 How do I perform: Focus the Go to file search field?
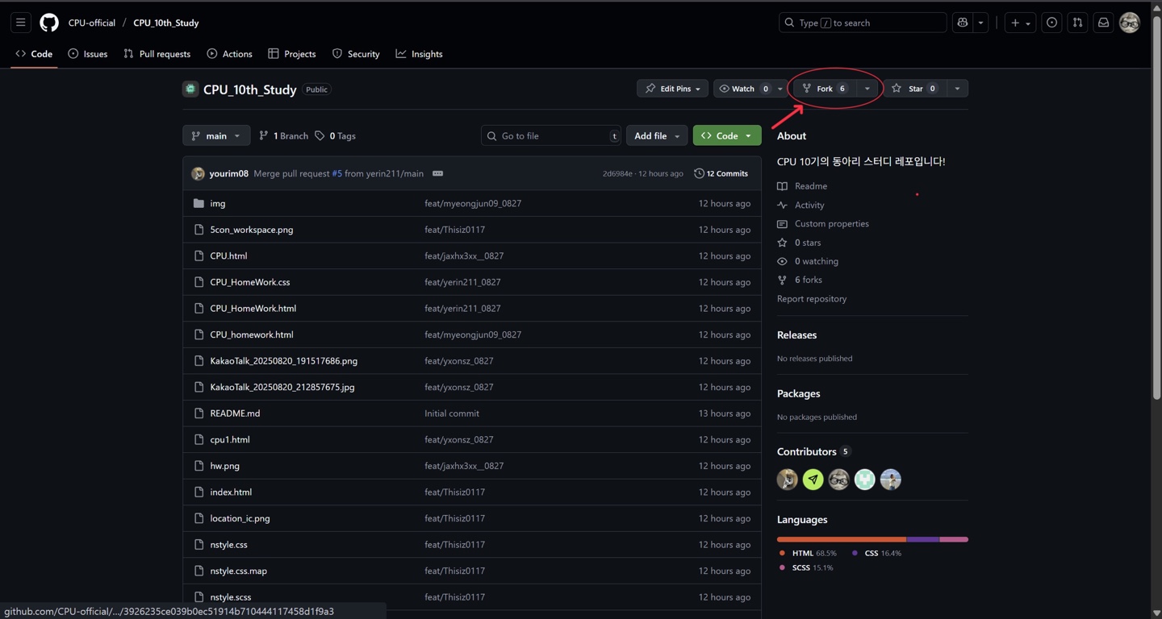551,135
